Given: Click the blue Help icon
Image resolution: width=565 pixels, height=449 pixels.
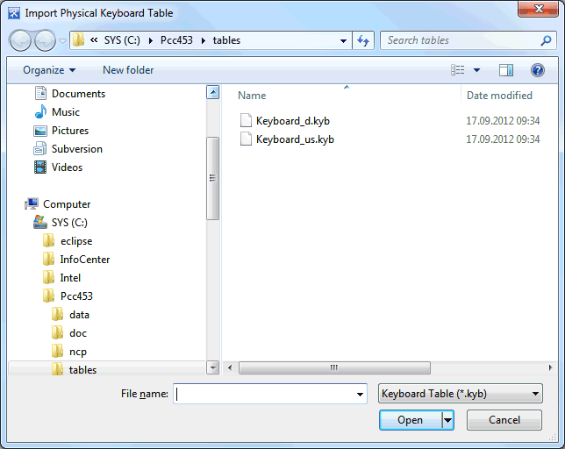Looking at the screenshot, I should (537, 70).
